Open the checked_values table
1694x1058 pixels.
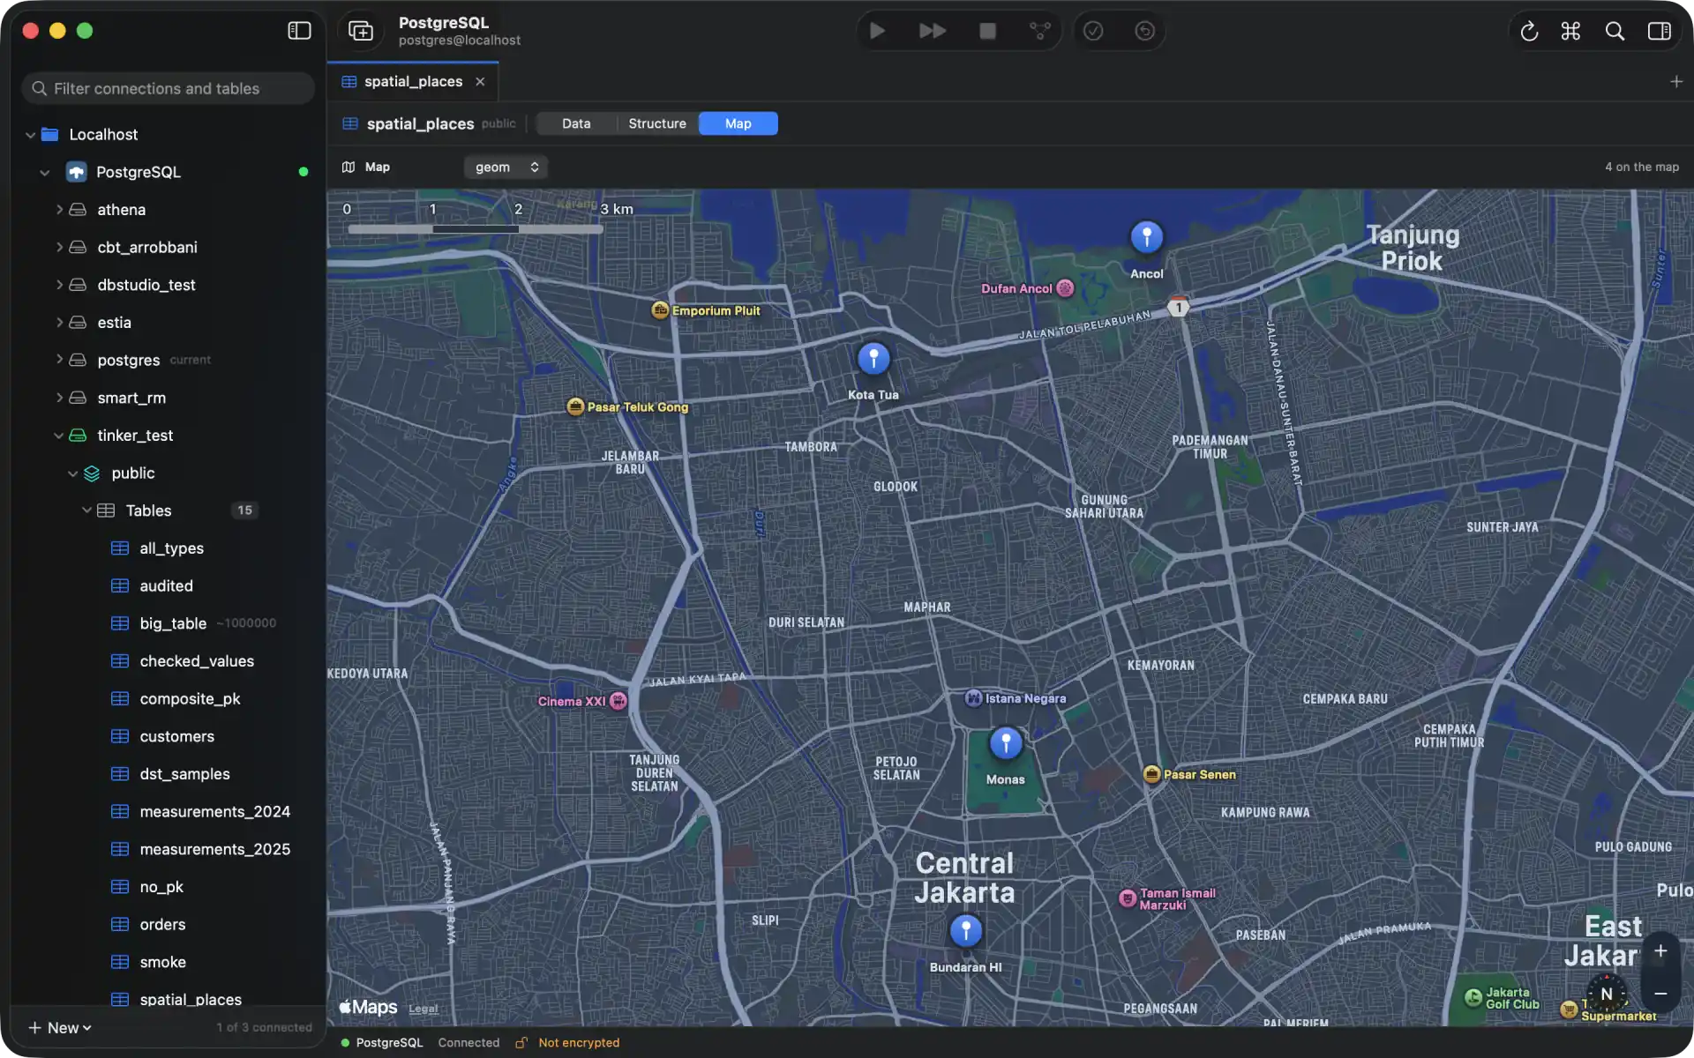pyautogui.click(x=197, y=661)
